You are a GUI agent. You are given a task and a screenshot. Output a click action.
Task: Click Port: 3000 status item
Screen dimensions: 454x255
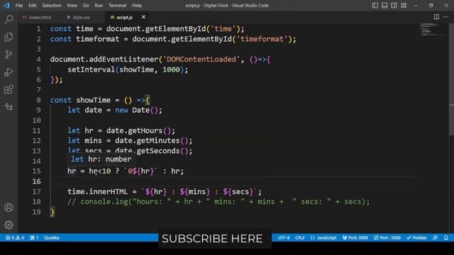pyautogui.click(x=355, y=238)
